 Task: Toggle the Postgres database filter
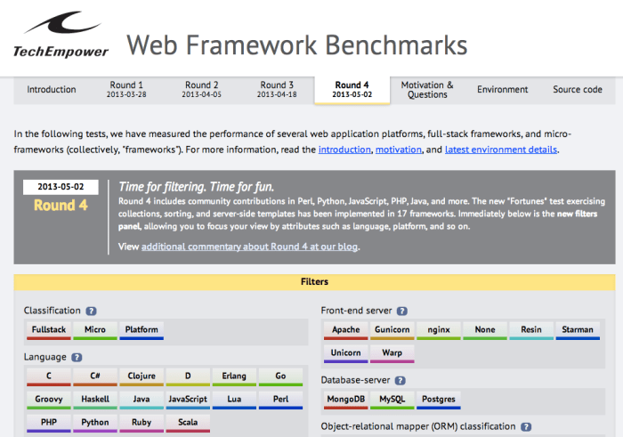click(439, 400)
